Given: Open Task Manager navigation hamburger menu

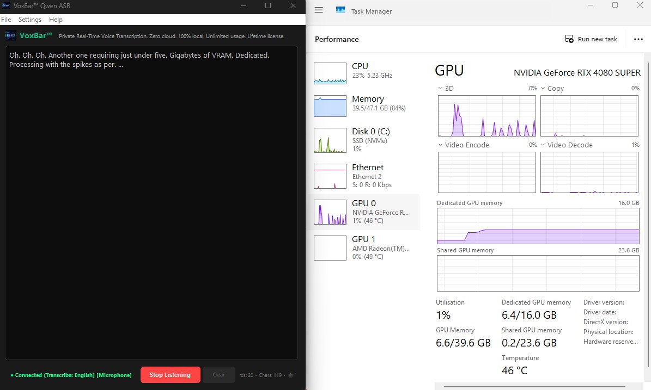Looking at the screenshot, I should tap(319, 9).
